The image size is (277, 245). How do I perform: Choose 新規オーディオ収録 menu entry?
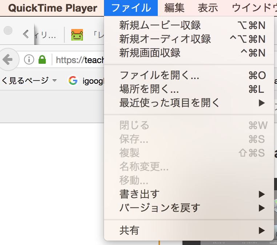point(165,39)
